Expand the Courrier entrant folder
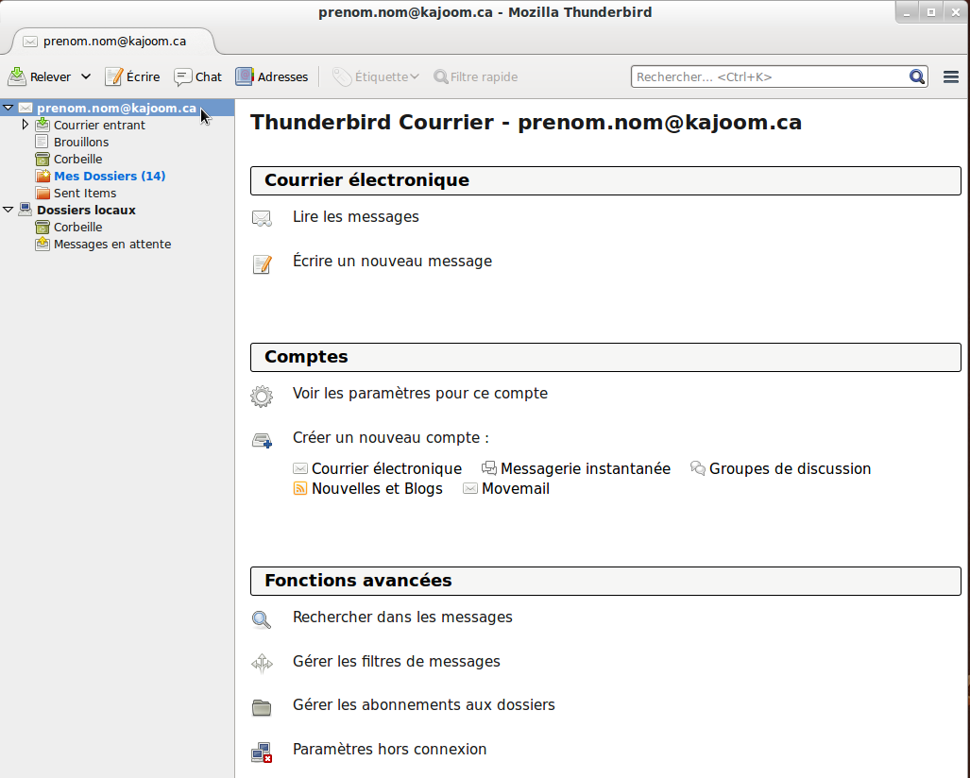 pyautogui.click(x=25, y=125)
